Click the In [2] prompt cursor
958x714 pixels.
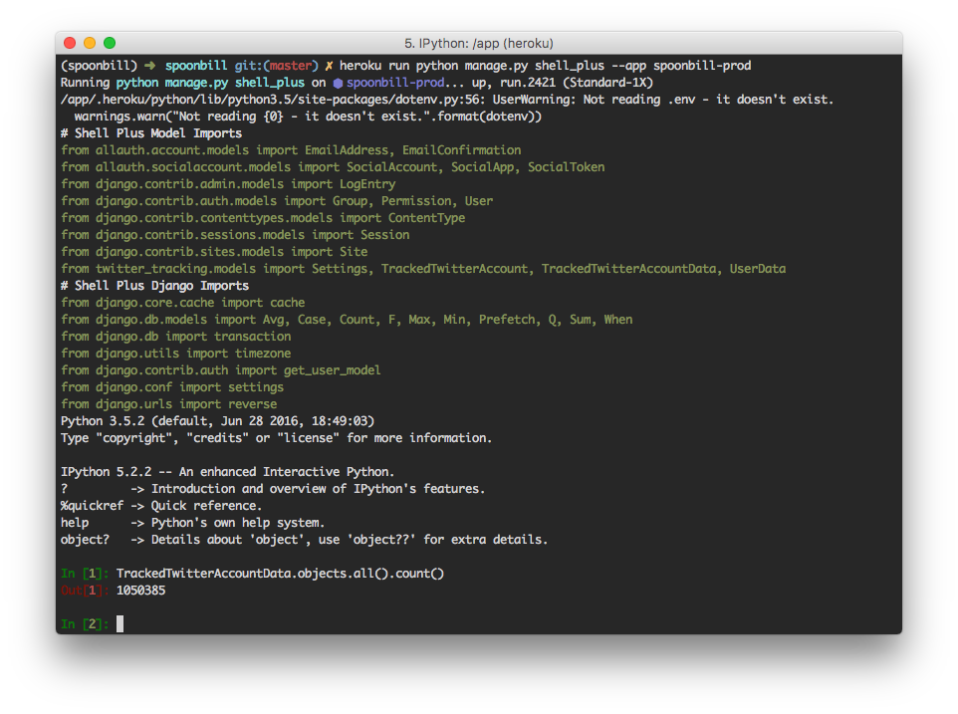pos(120,623)
